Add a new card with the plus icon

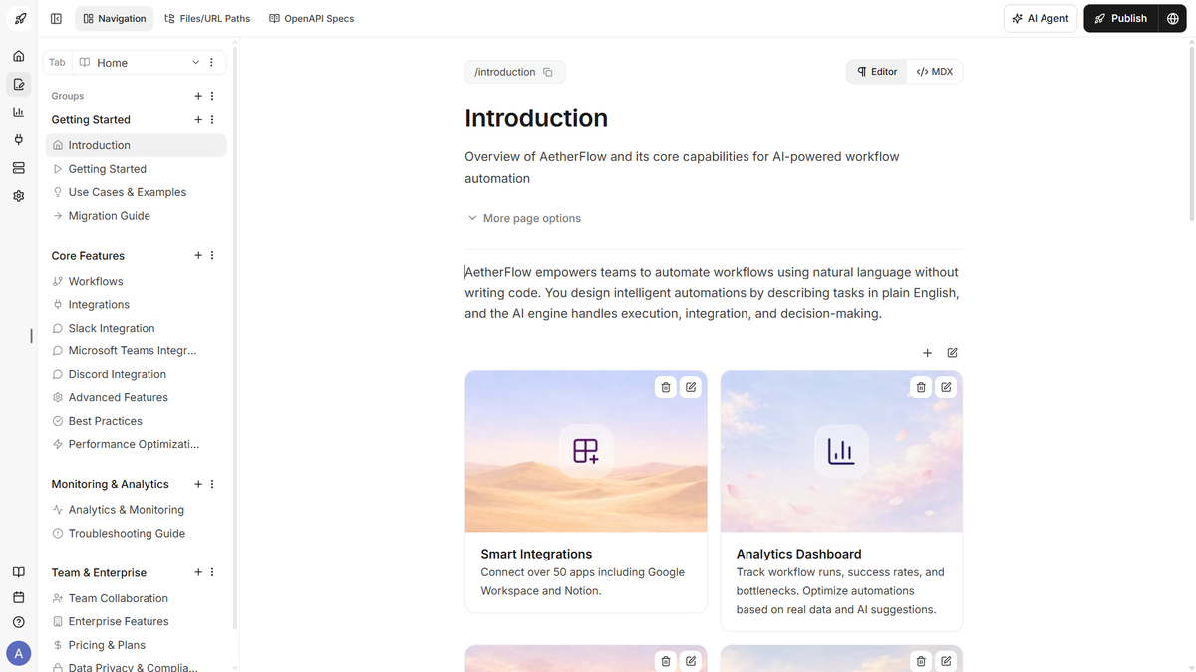point(927,353)
